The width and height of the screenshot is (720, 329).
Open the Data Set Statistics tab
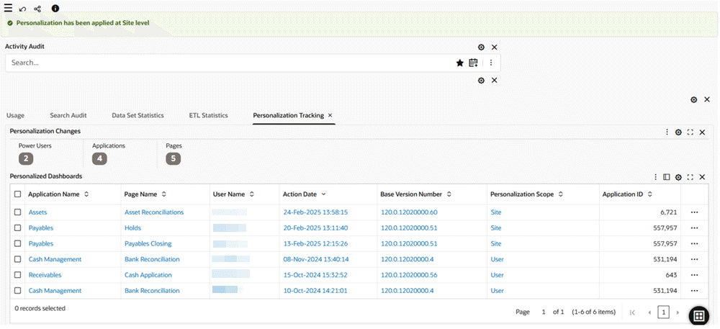point(138,116)
